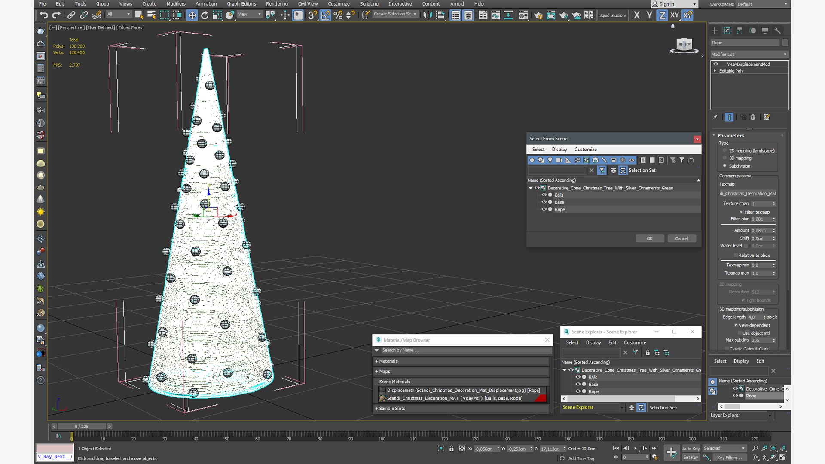Screen dimensions: 825x464
Task: Expand the Editable Poly modifier entry
Action: [715, 71]
